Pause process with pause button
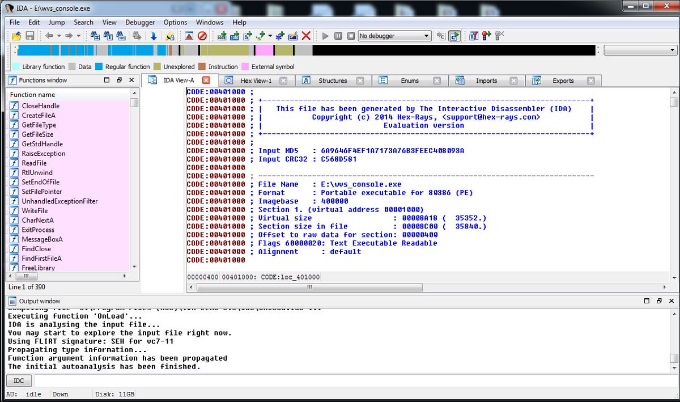This screenshot has width=680, height=402. (x=338, y=36)
